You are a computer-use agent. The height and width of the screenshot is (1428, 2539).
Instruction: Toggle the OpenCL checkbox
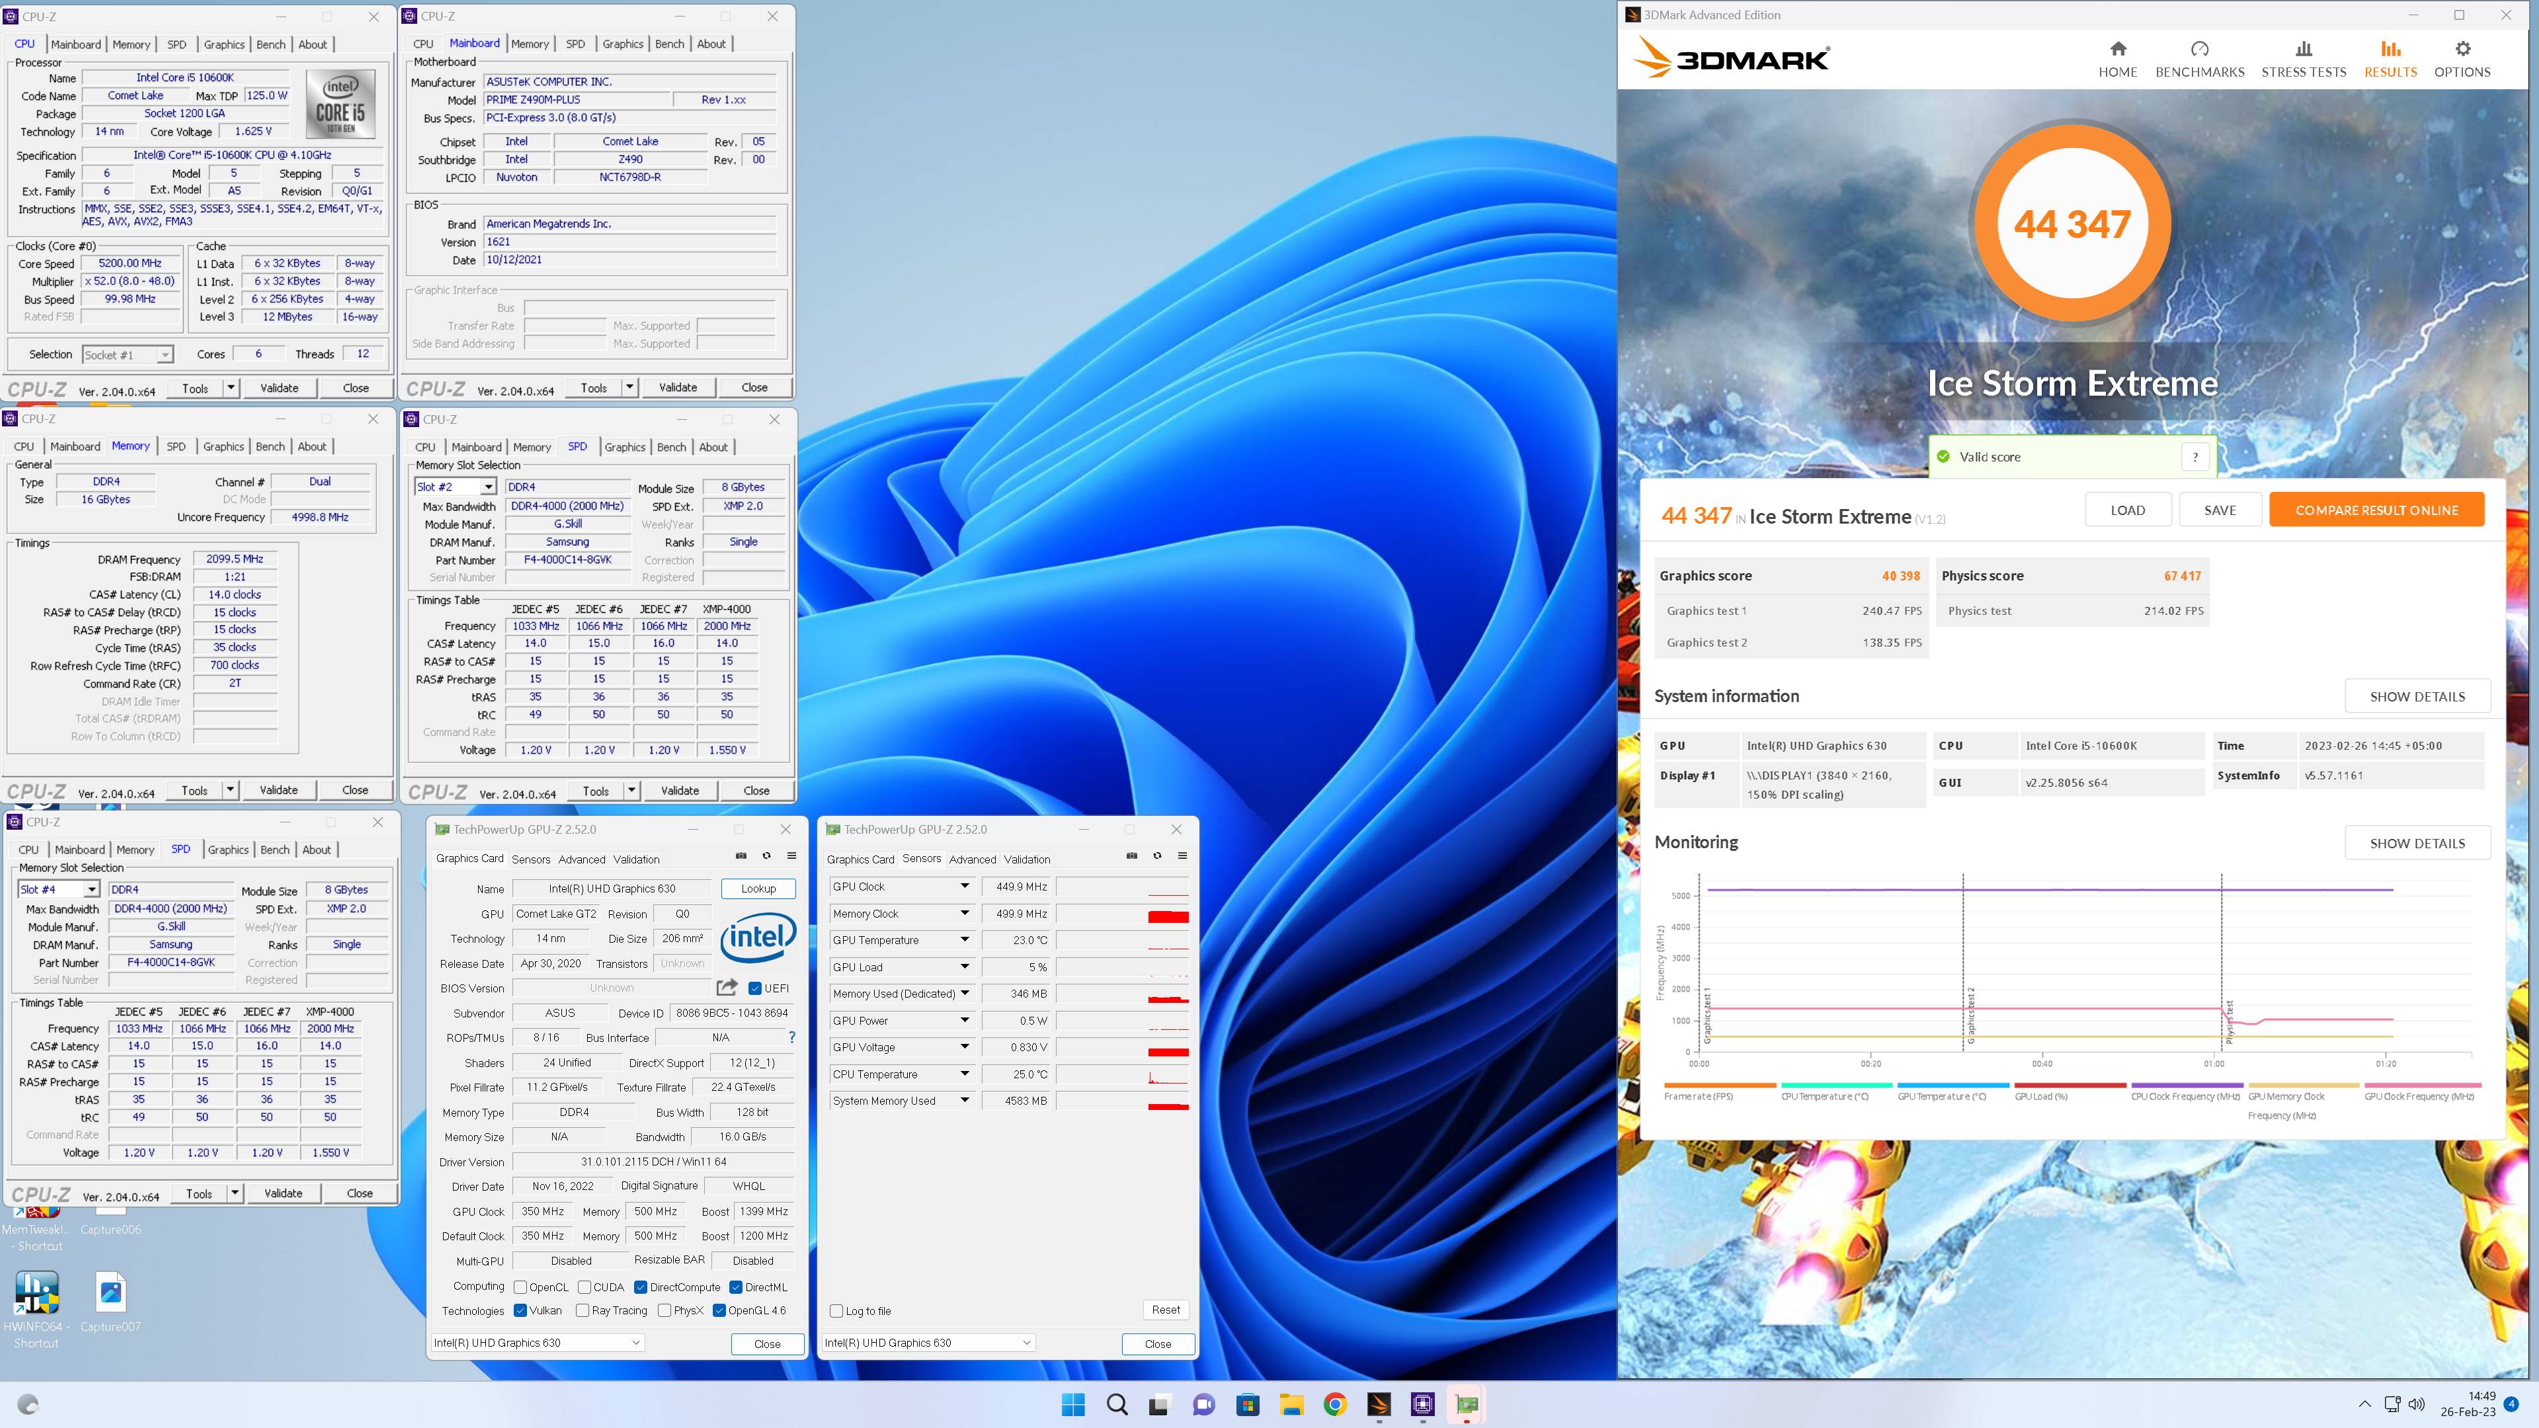click(520, 1287)
